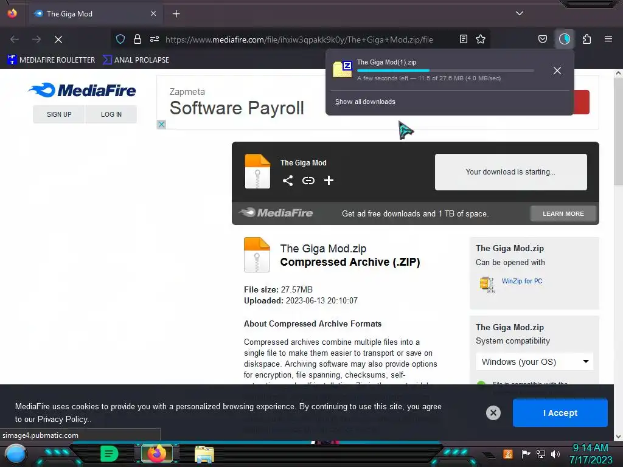The width and height of the screenshot is (623, 467).
Task: Click the orange zip file icon in dark panel
Action: pyautogui.click(x=257, y=171)
